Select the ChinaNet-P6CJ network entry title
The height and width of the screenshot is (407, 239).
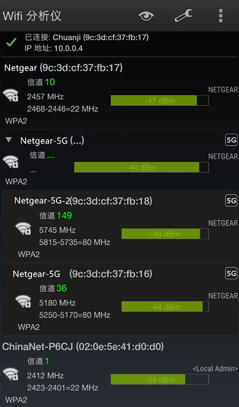[83, 347]
